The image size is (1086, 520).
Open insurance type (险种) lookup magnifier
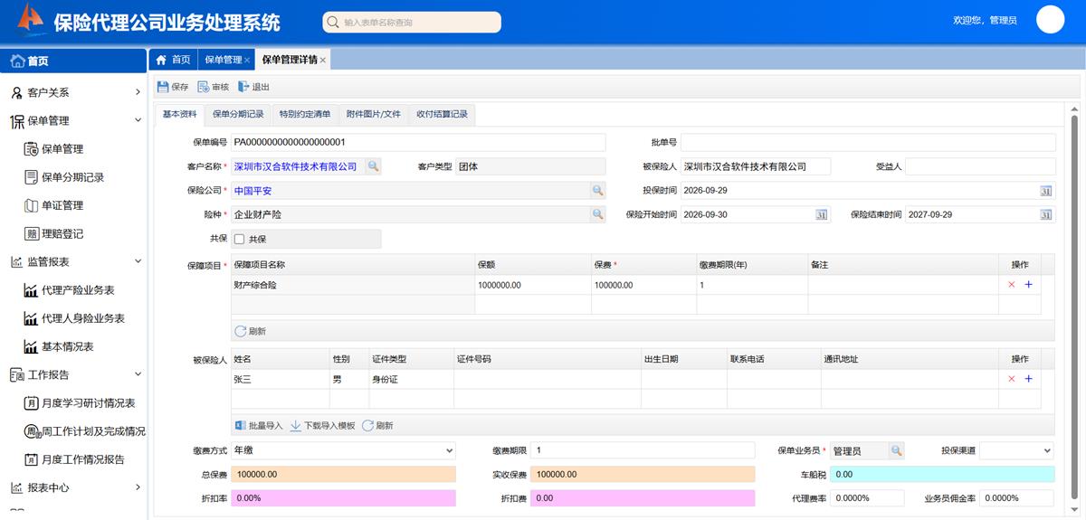[x=597, y=214]
